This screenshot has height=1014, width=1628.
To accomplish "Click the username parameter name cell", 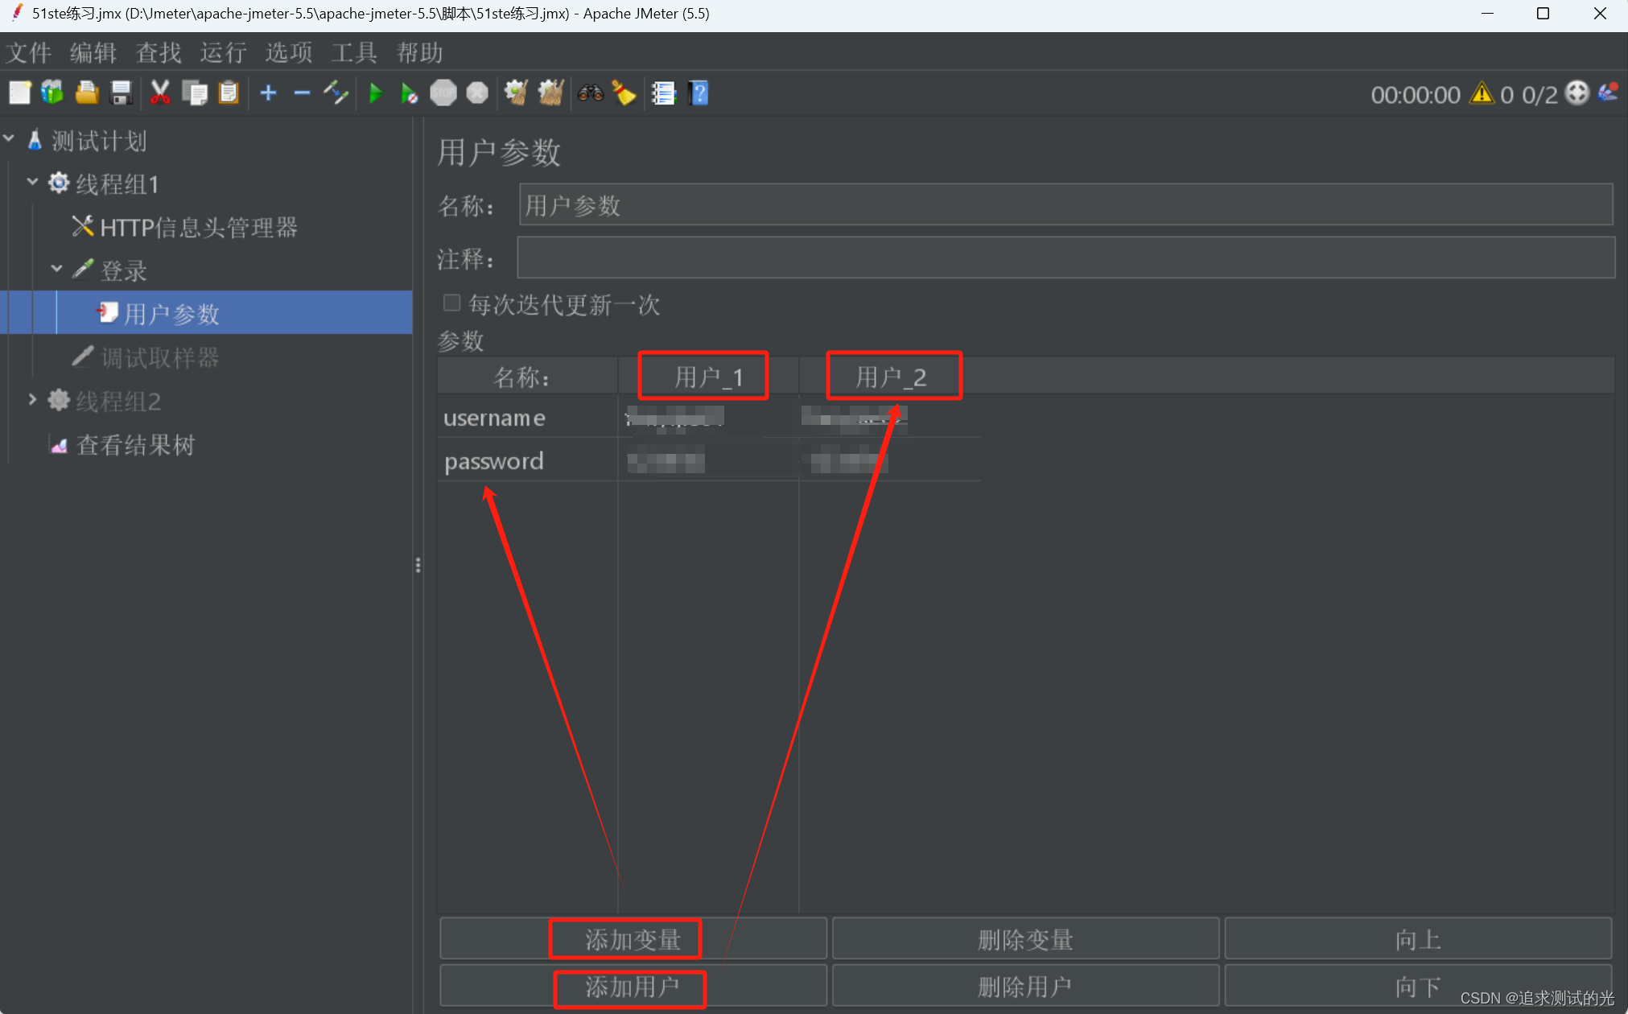I will pos(528,418).
